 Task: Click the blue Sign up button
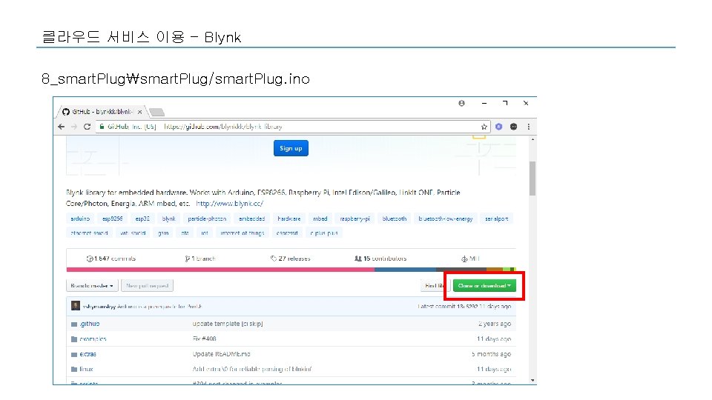point(291,148)
